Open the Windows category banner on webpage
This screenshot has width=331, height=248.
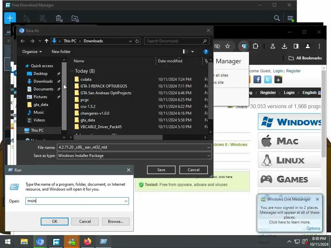pos(289,122)
